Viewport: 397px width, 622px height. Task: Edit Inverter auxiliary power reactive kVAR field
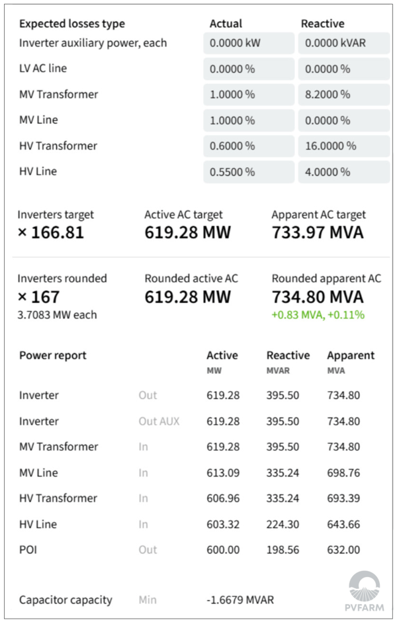click(344, 43)
